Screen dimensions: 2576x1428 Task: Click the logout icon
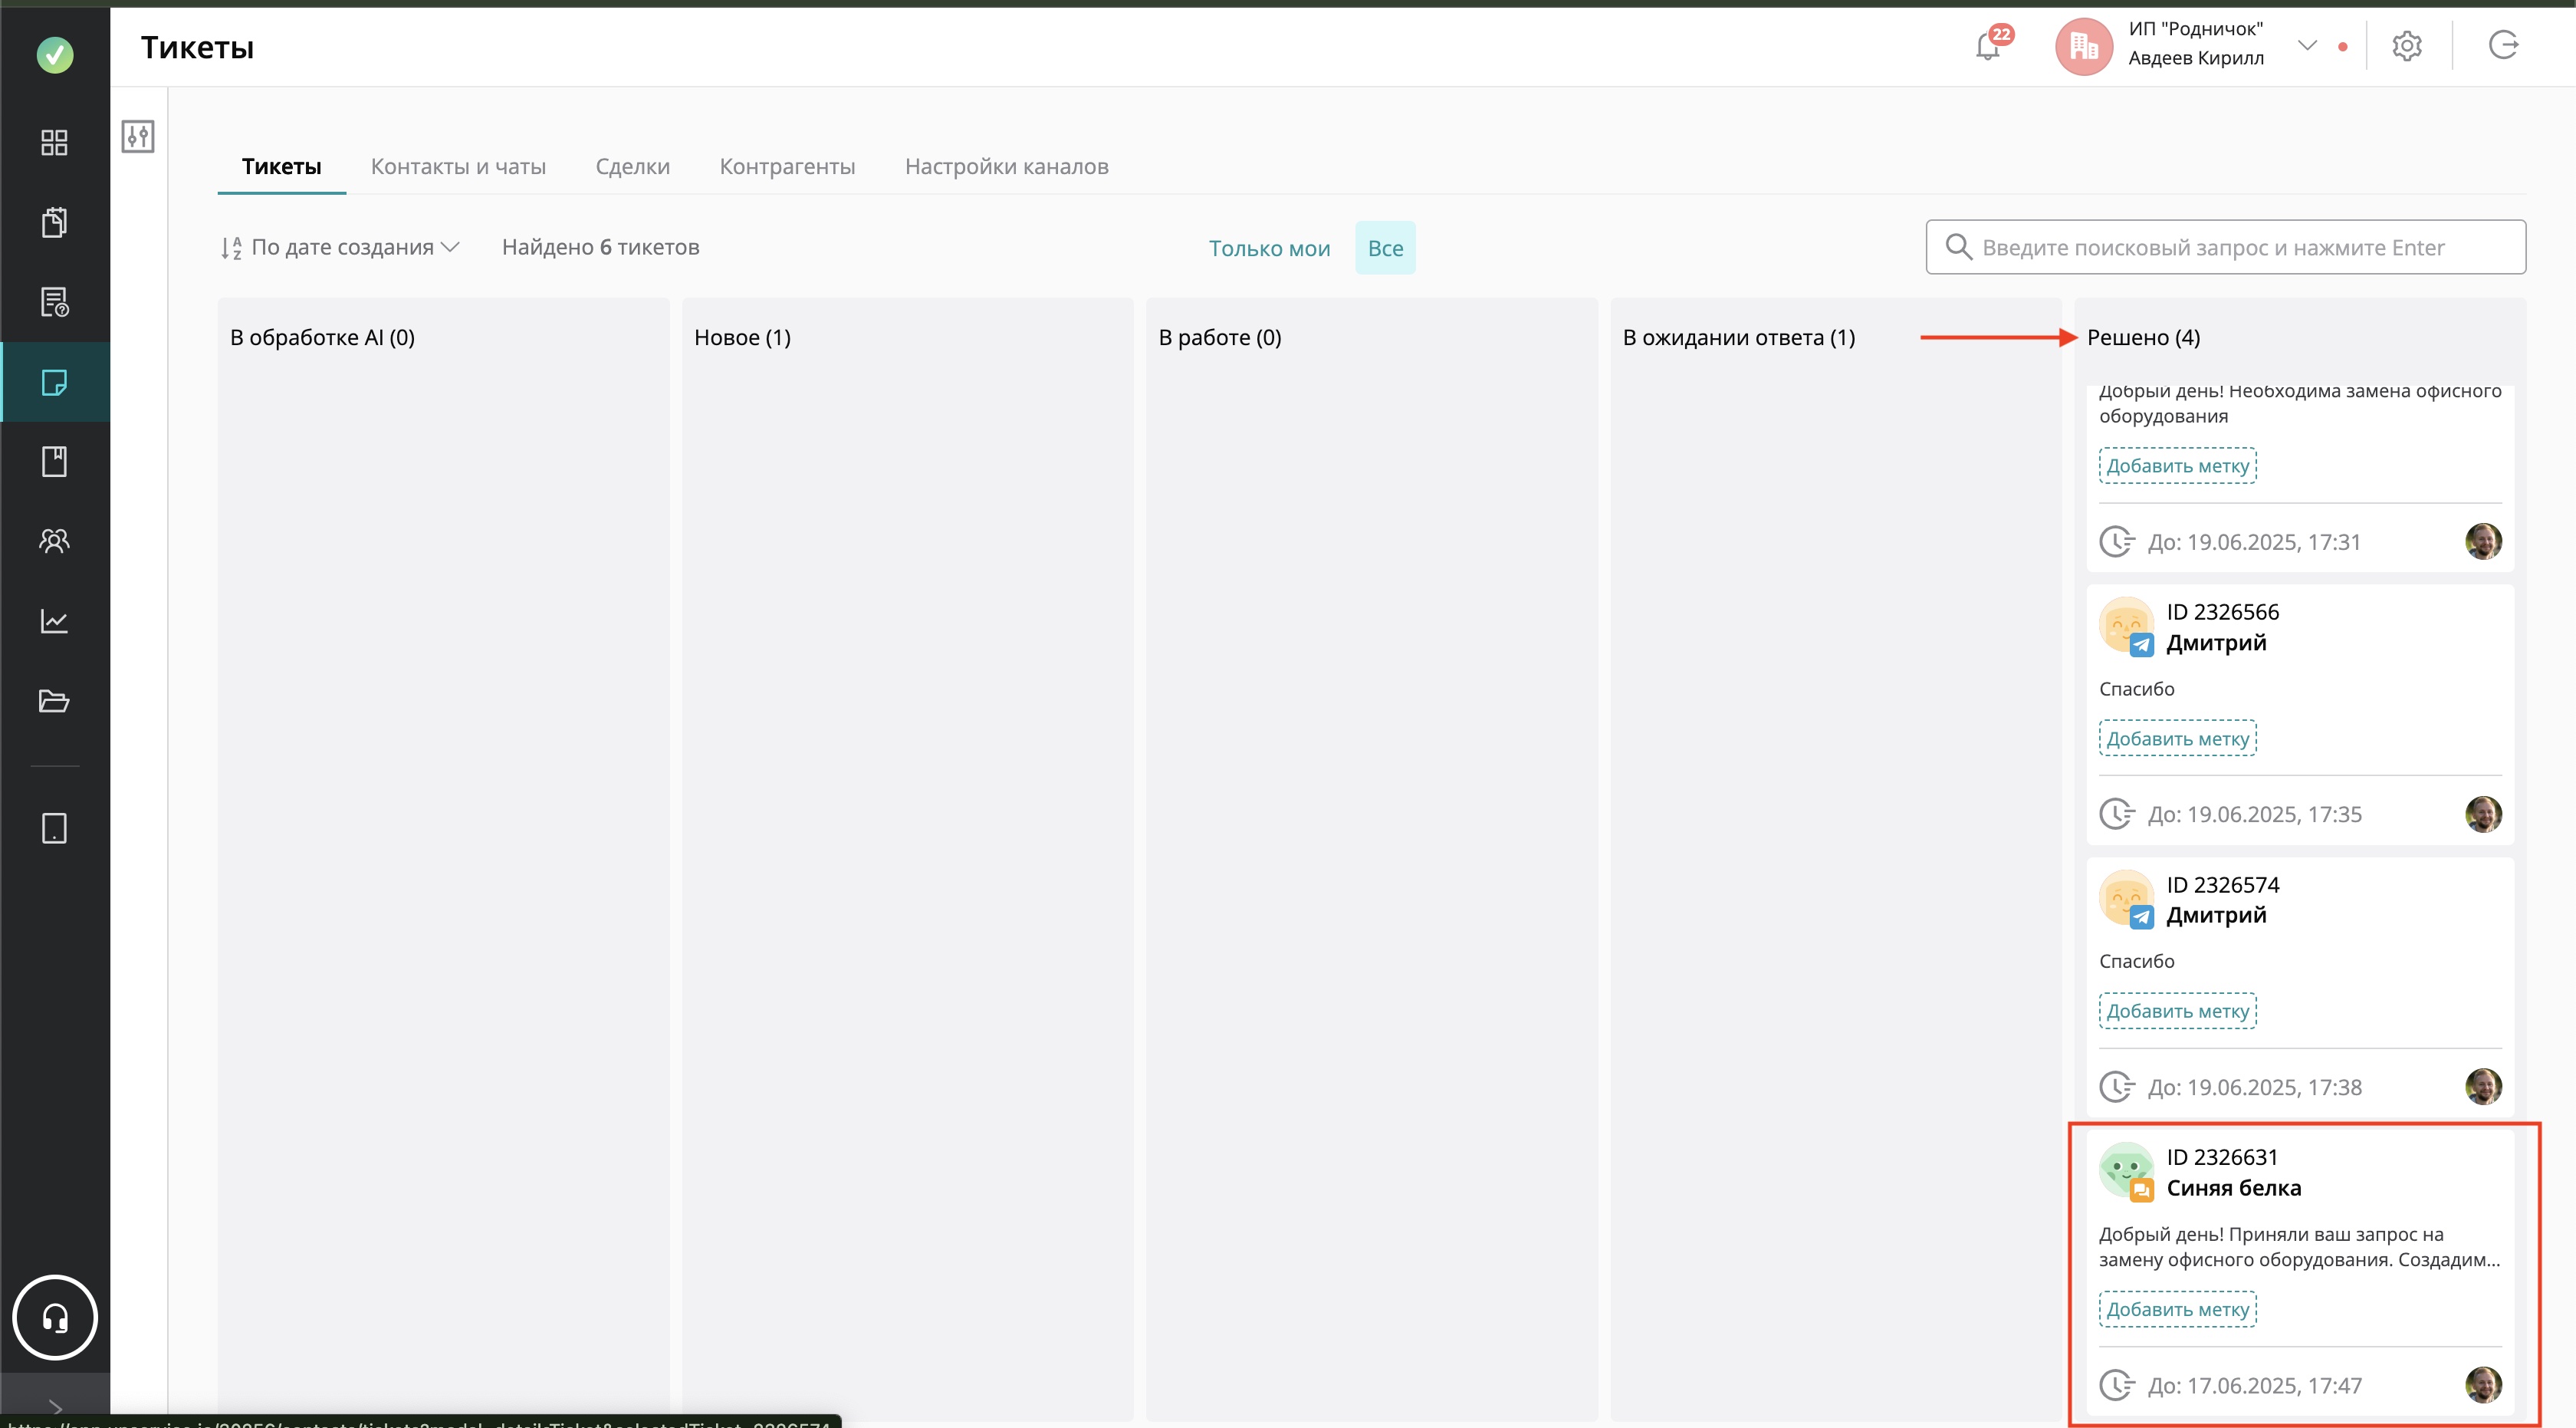pyautogui.click(x=2503, y=46)
